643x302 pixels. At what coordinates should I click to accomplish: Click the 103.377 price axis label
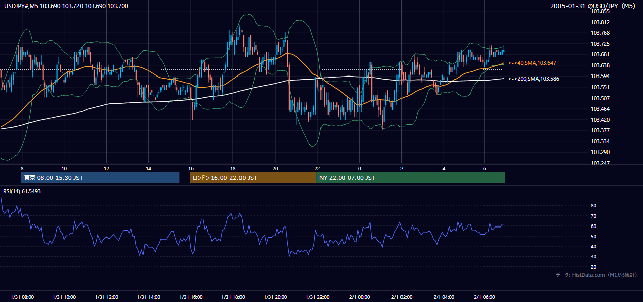click(x=600, y=130)
